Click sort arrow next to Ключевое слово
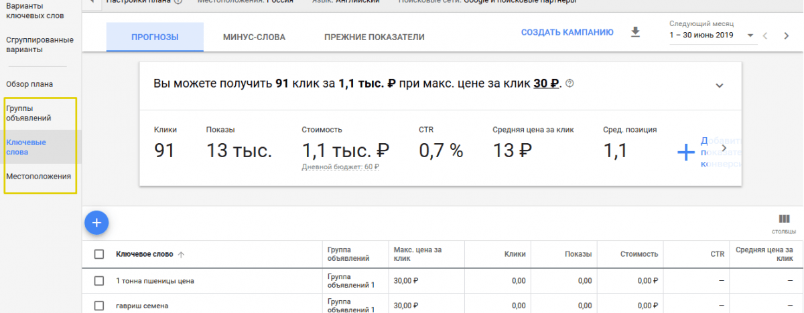The image size is (804, 313). [182, 254]
